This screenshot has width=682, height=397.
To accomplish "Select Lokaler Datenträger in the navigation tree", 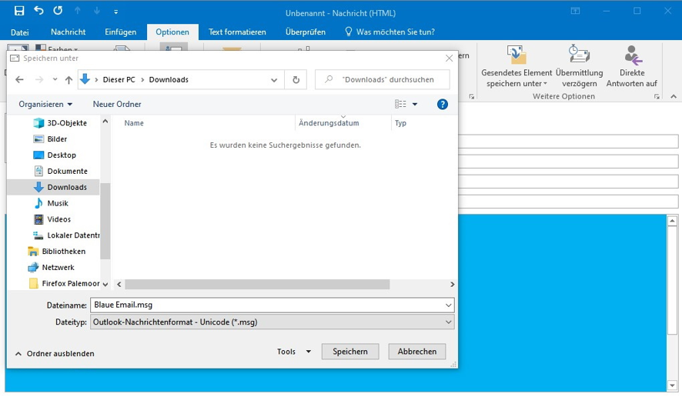I will point(66,235).
